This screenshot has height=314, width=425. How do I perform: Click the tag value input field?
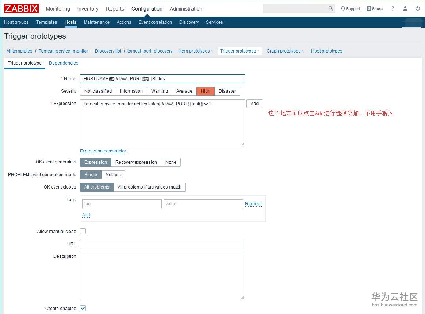click(x=203, y=204)
